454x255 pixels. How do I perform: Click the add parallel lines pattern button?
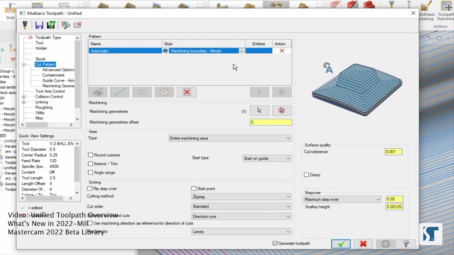[142, 92]
